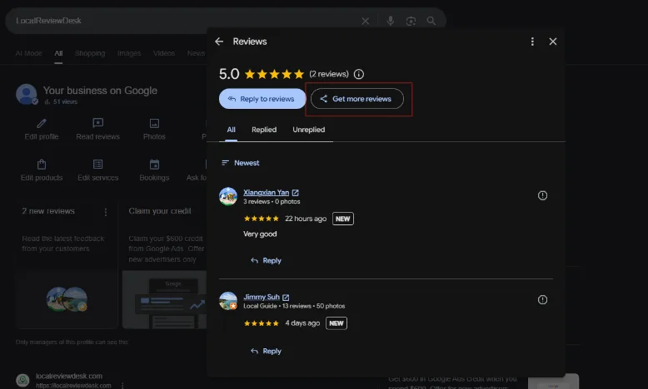The width and height of the screenshot is (648, 389).
Task: Click the Edit products bag icon
Action: click(x=42, y=165)
